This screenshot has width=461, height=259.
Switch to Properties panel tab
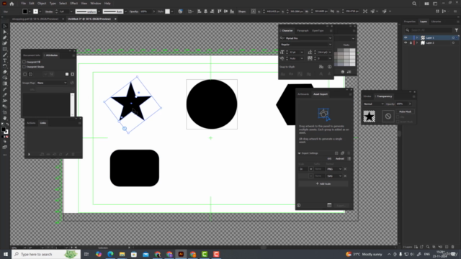click(410, 22)
